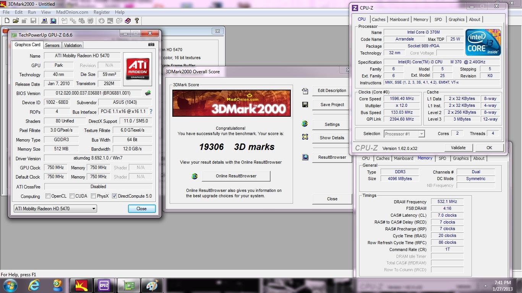The width and height of the screenshot is (522, 293).
Task: Open the File menu
Action: pyautogui.click(x=6, y=12)
